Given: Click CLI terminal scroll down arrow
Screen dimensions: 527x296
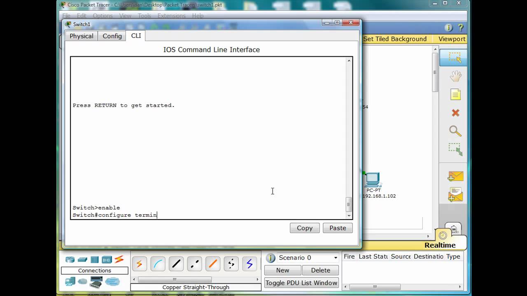Looking at the screenshot, I should click(x=349, y=215).
